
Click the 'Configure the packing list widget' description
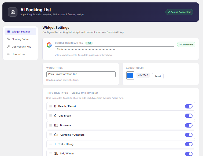tap(83, 32)
